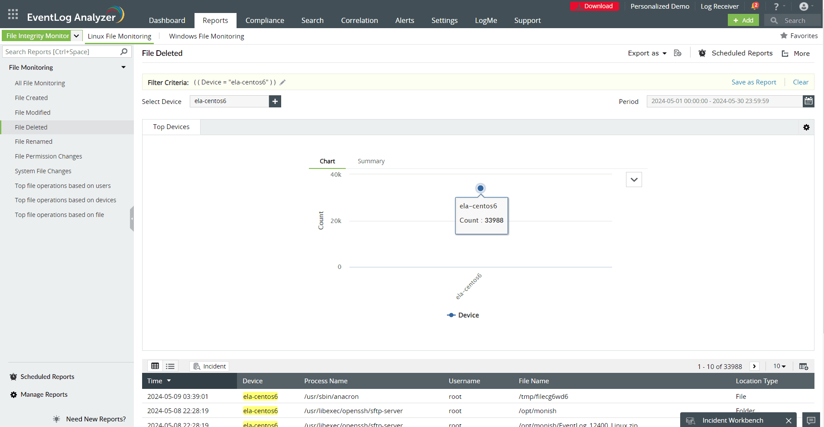Open the File Modified report
This screenshot has height=427, width=824.
point(32,113)
